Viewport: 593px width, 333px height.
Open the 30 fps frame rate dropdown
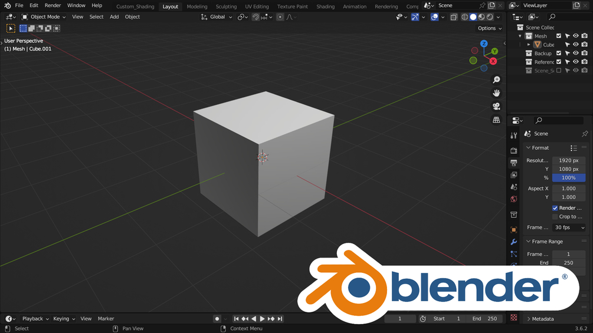[569, 228]
